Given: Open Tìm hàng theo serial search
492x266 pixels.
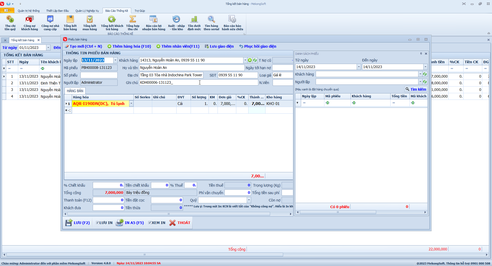Looking at the screenshot, I should pos(211,23).
